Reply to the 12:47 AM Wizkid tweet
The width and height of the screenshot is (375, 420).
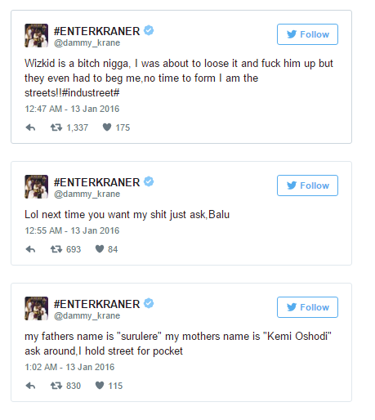[x=30, y=127]
